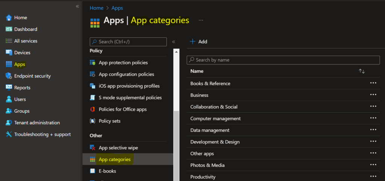Open the ellipsis menu for Data management
The width and height of the screenshot is (385, 181).
pos(373,130)
